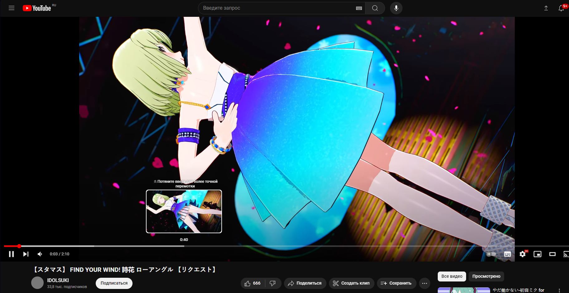Select the 'Все видео' filter chip
This screenshot has width=569, height=293.
click(452, 276)
